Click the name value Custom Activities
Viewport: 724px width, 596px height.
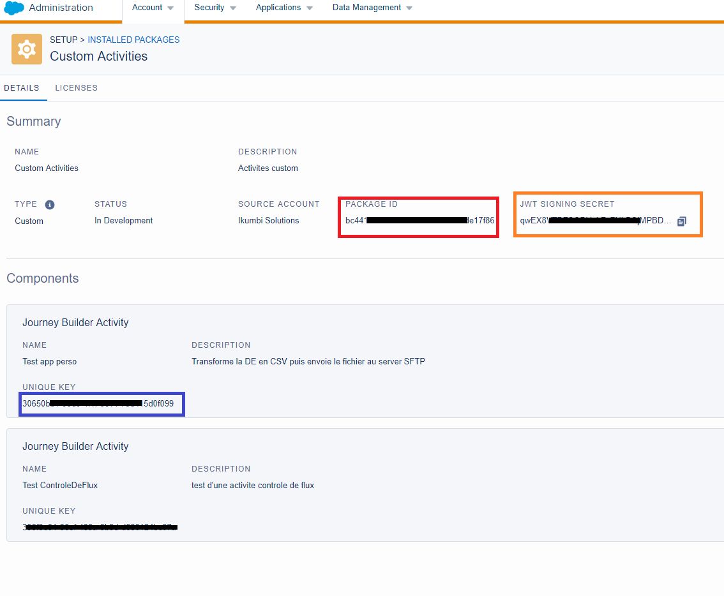pos(47,168)
